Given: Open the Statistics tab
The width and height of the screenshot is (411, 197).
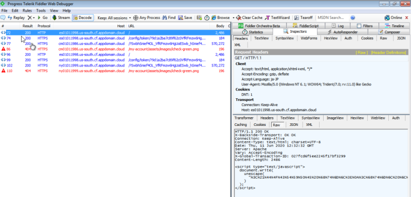Looking at the screenshot, I should pos(253,32).
